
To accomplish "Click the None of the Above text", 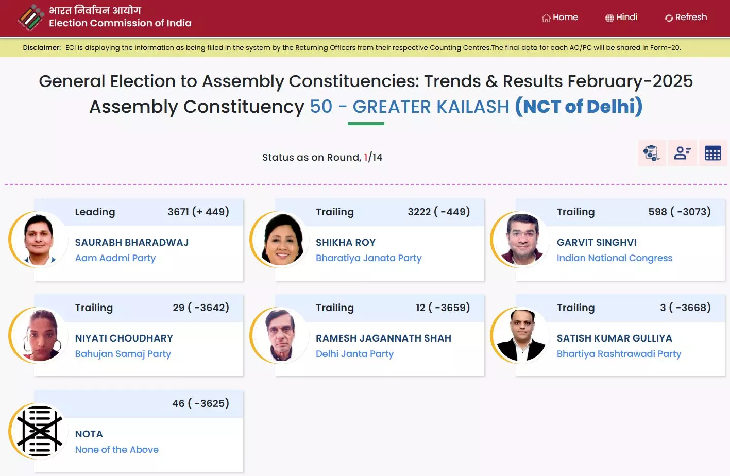I will pyautogui.click(x=117, y=450).
